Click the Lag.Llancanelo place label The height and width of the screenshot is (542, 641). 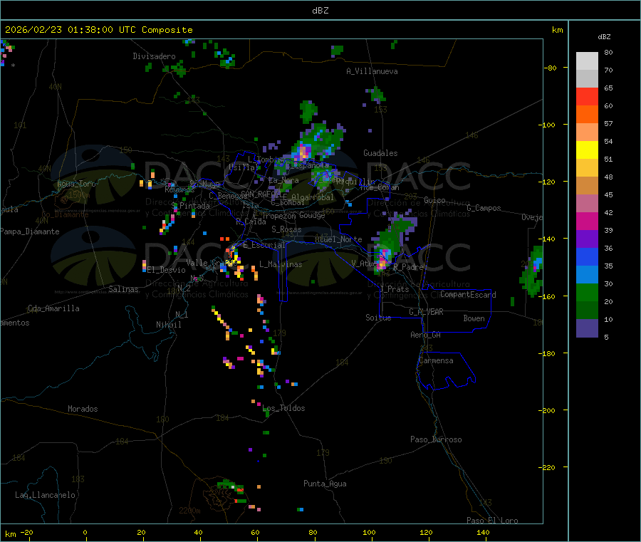pos(46,495)
